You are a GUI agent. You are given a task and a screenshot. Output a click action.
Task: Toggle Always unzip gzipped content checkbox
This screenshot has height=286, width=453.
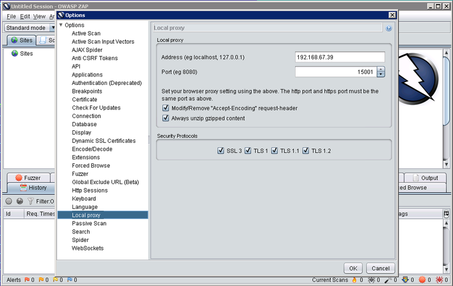165,118
